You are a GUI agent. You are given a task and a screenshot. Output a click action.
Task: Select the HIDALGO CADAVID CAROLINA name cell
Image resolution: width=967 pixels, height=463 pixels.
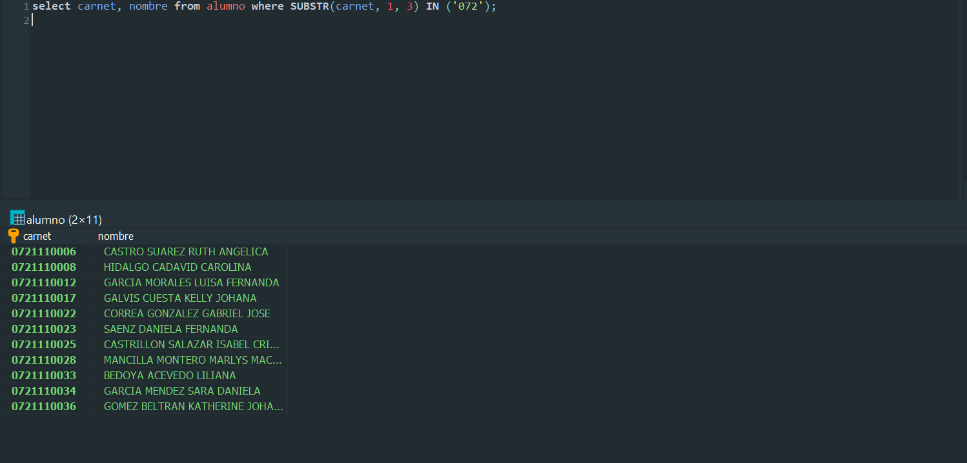click(178, 267)
